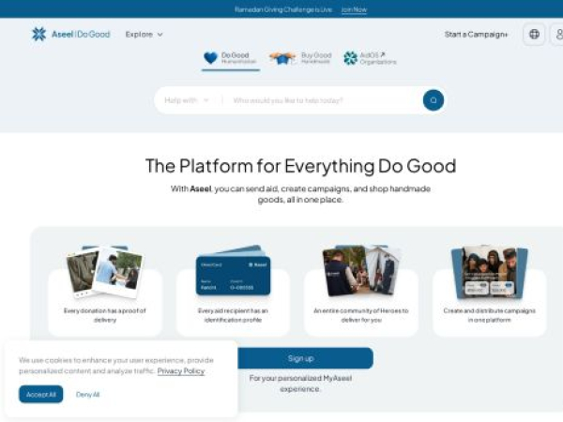Accept all cookies
Image resolution: width=563 pixels, height=422 pixels.
tap(41, 394)
